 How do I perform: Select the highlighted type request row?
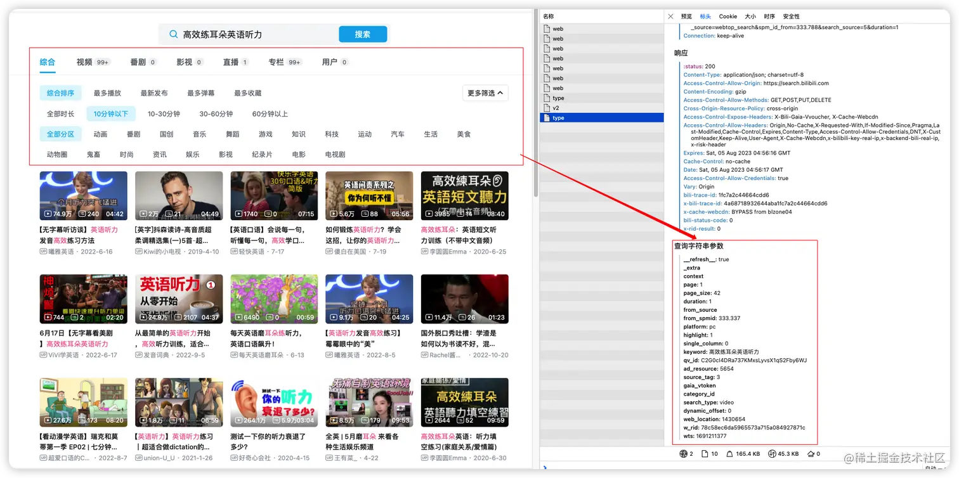(x=602, y=118)
